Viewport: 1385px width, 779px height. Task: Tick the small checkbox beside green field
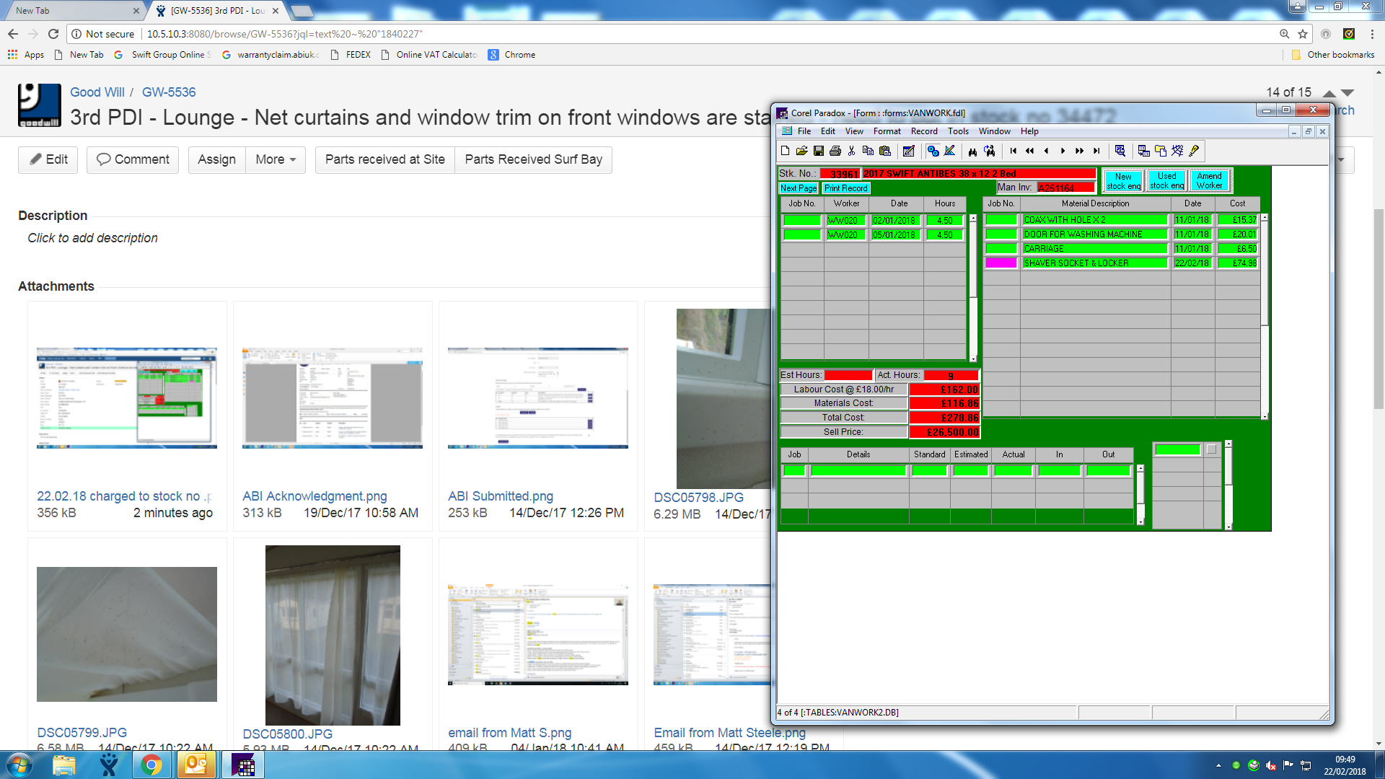[x=1212, y=449]
